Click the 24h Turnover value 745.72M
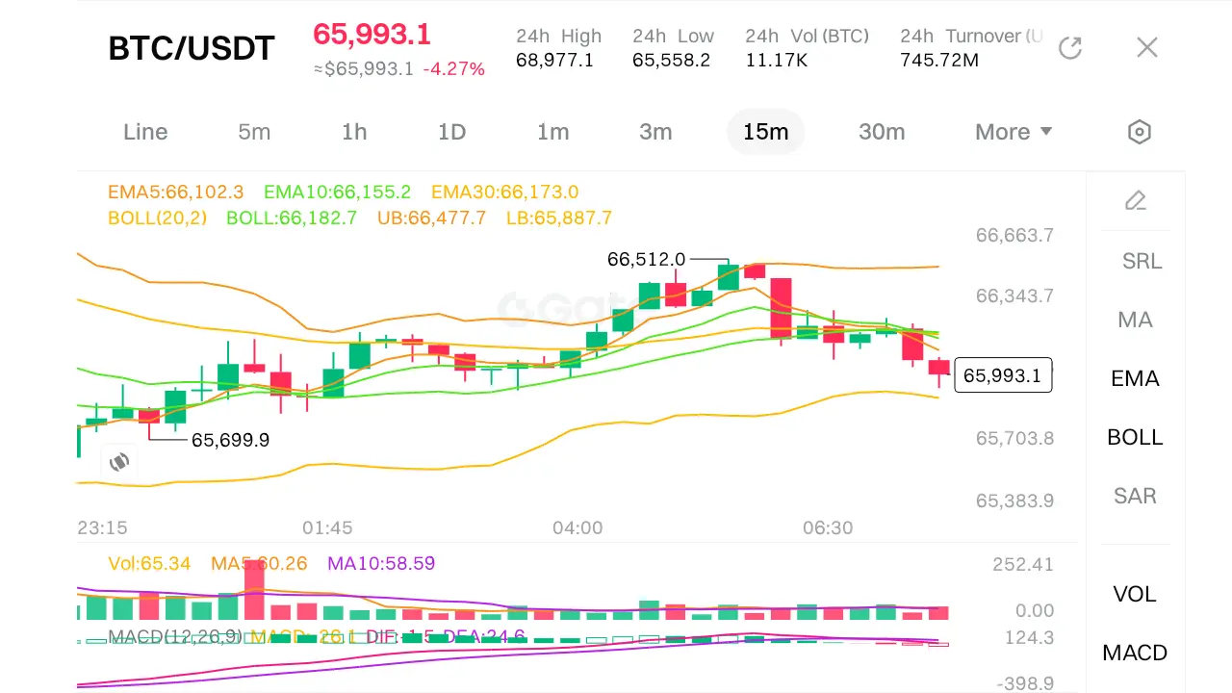This screenshot has width=1232, height=693. [x=939, y=61]
